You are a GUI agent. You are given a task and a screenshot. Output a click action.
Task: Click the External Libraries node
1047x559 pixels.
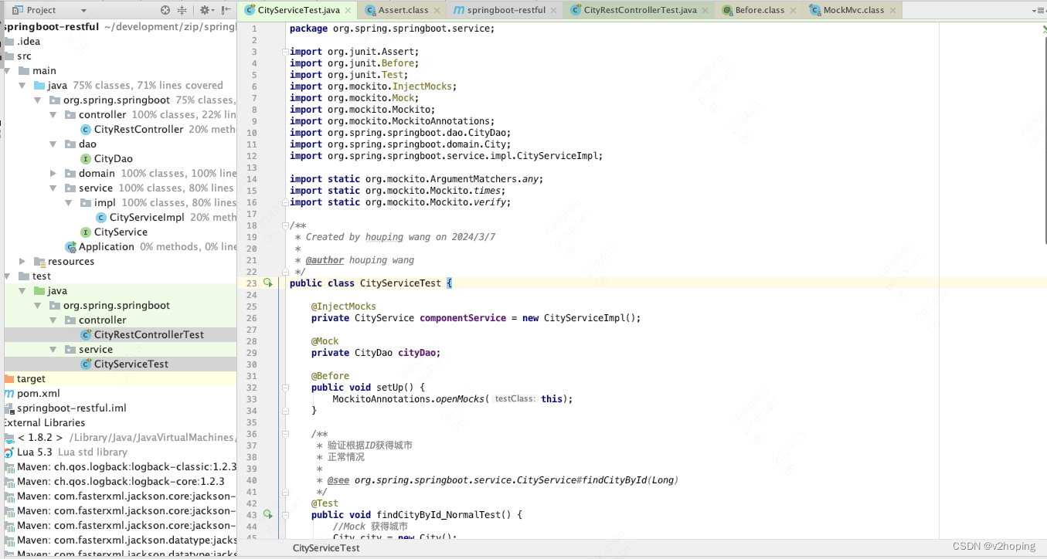[x=44, y=423]
